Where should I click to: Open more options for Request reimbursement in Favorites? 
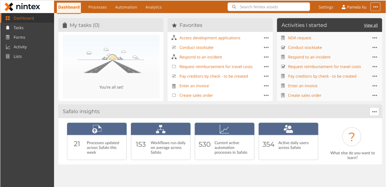[x=266, y=67]
